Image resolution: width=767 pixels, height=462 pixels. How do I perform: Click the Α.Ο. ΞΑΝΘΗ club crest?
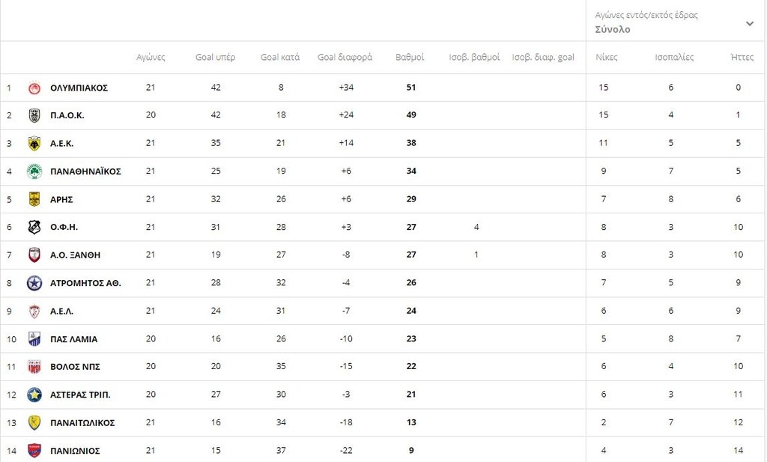coord(34,255)
